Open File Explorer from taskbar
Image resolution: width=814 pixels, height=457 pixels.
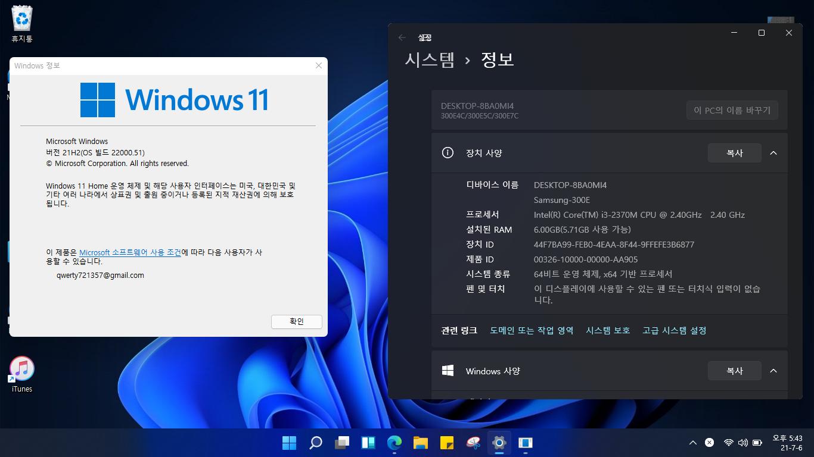point(421,443)
